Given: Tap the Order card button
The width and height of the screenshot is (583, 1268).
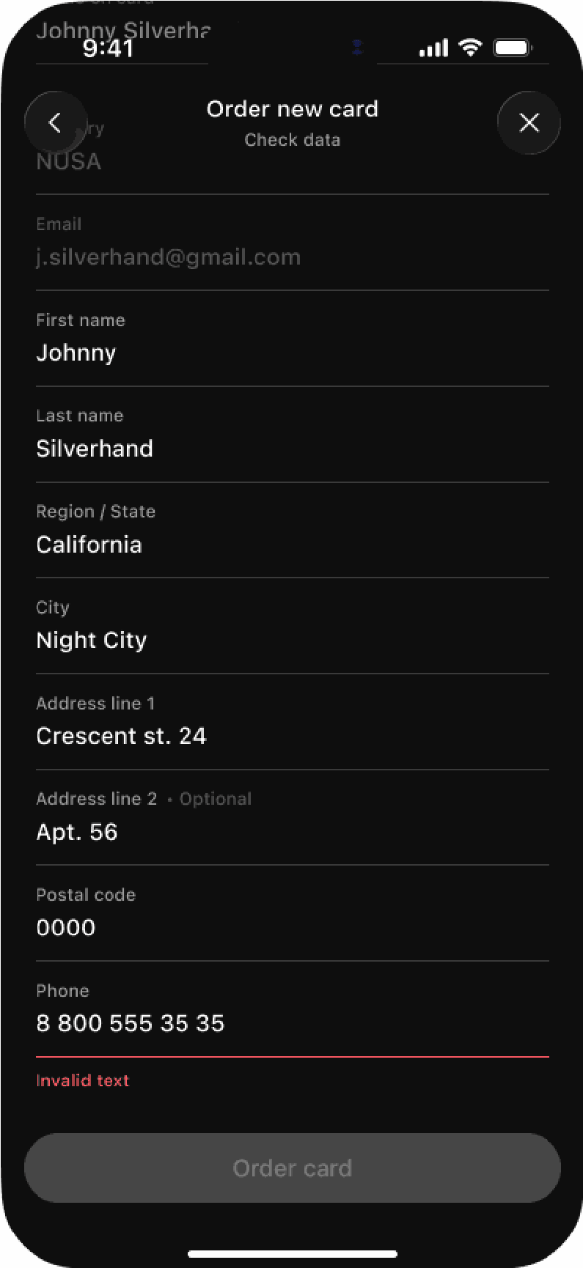Looking at the screenshot, I should [x=293, y=1168].
